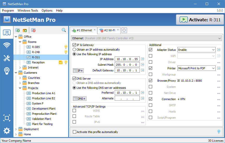225x143 pixels.
Task: Close the #1 Ethernet tab
Action: (x=95, y=30)
